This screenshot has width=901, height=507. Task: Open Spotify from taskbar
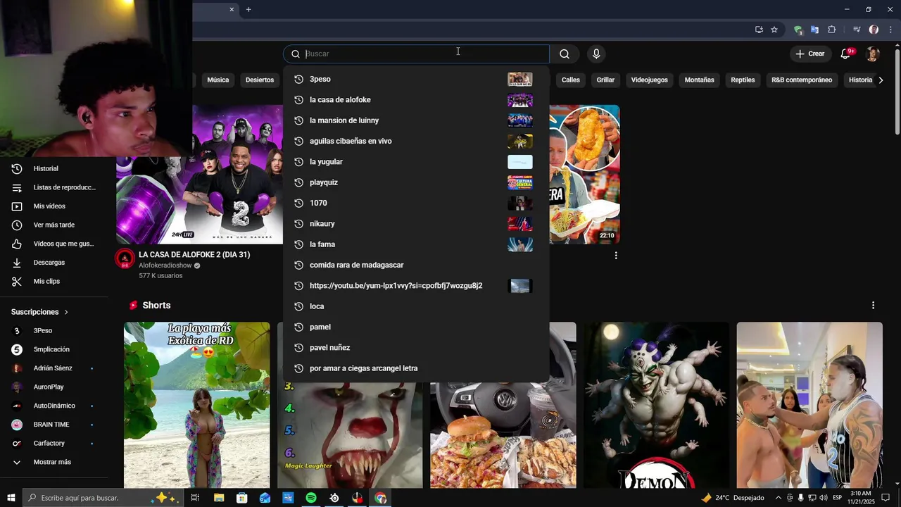[x=311, y=498]
